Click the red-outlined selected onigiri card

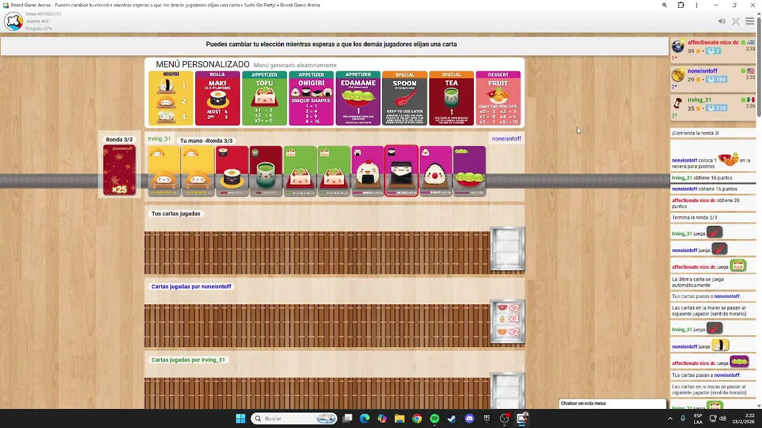point(401,171)
